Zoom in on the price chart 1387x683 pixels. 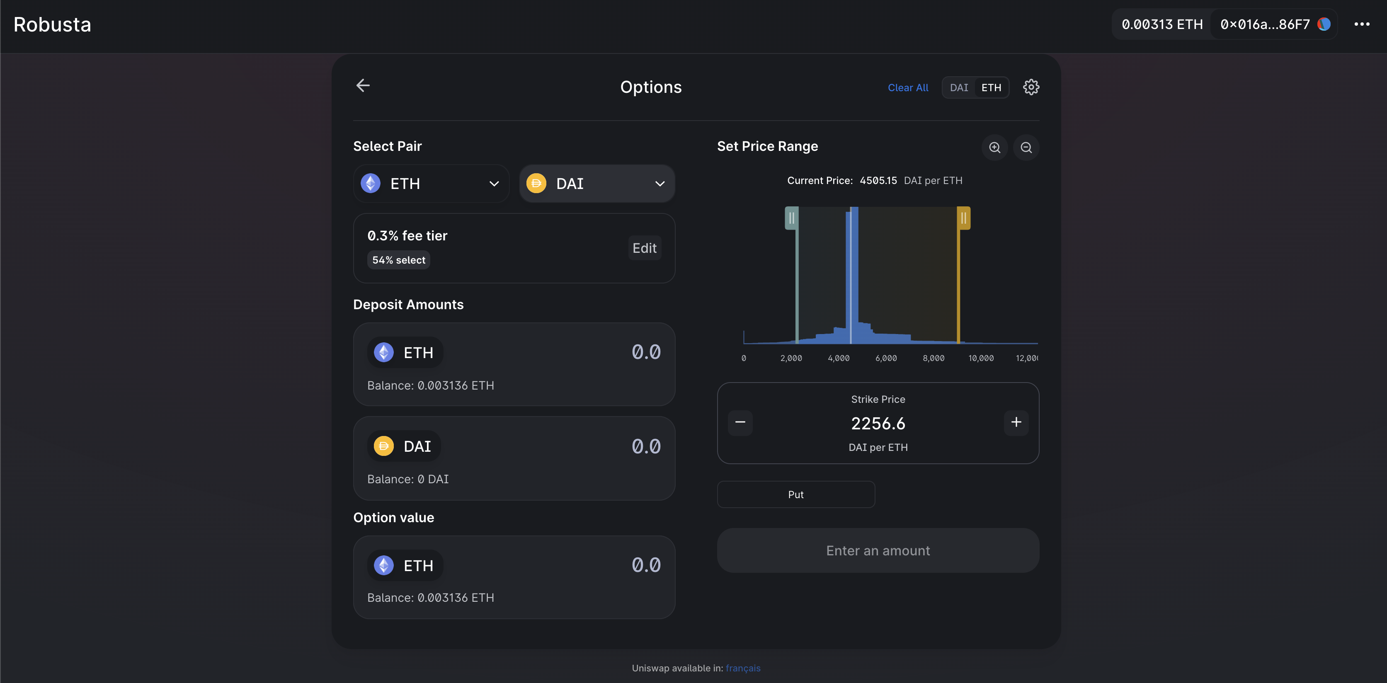[x=994, y=148]
